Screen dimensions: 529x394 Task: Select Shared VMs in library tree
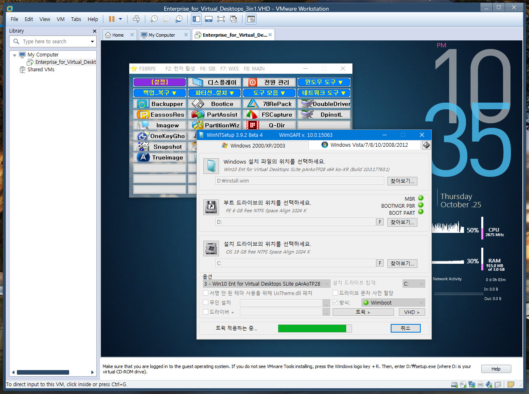[x=41, y=70]
